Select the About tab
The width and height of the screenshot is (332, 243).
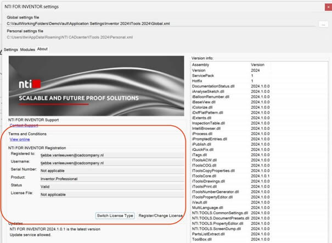[42, 49]
